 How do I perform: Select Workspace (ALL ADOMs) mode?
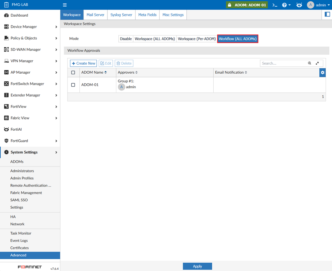click(155, 39)
